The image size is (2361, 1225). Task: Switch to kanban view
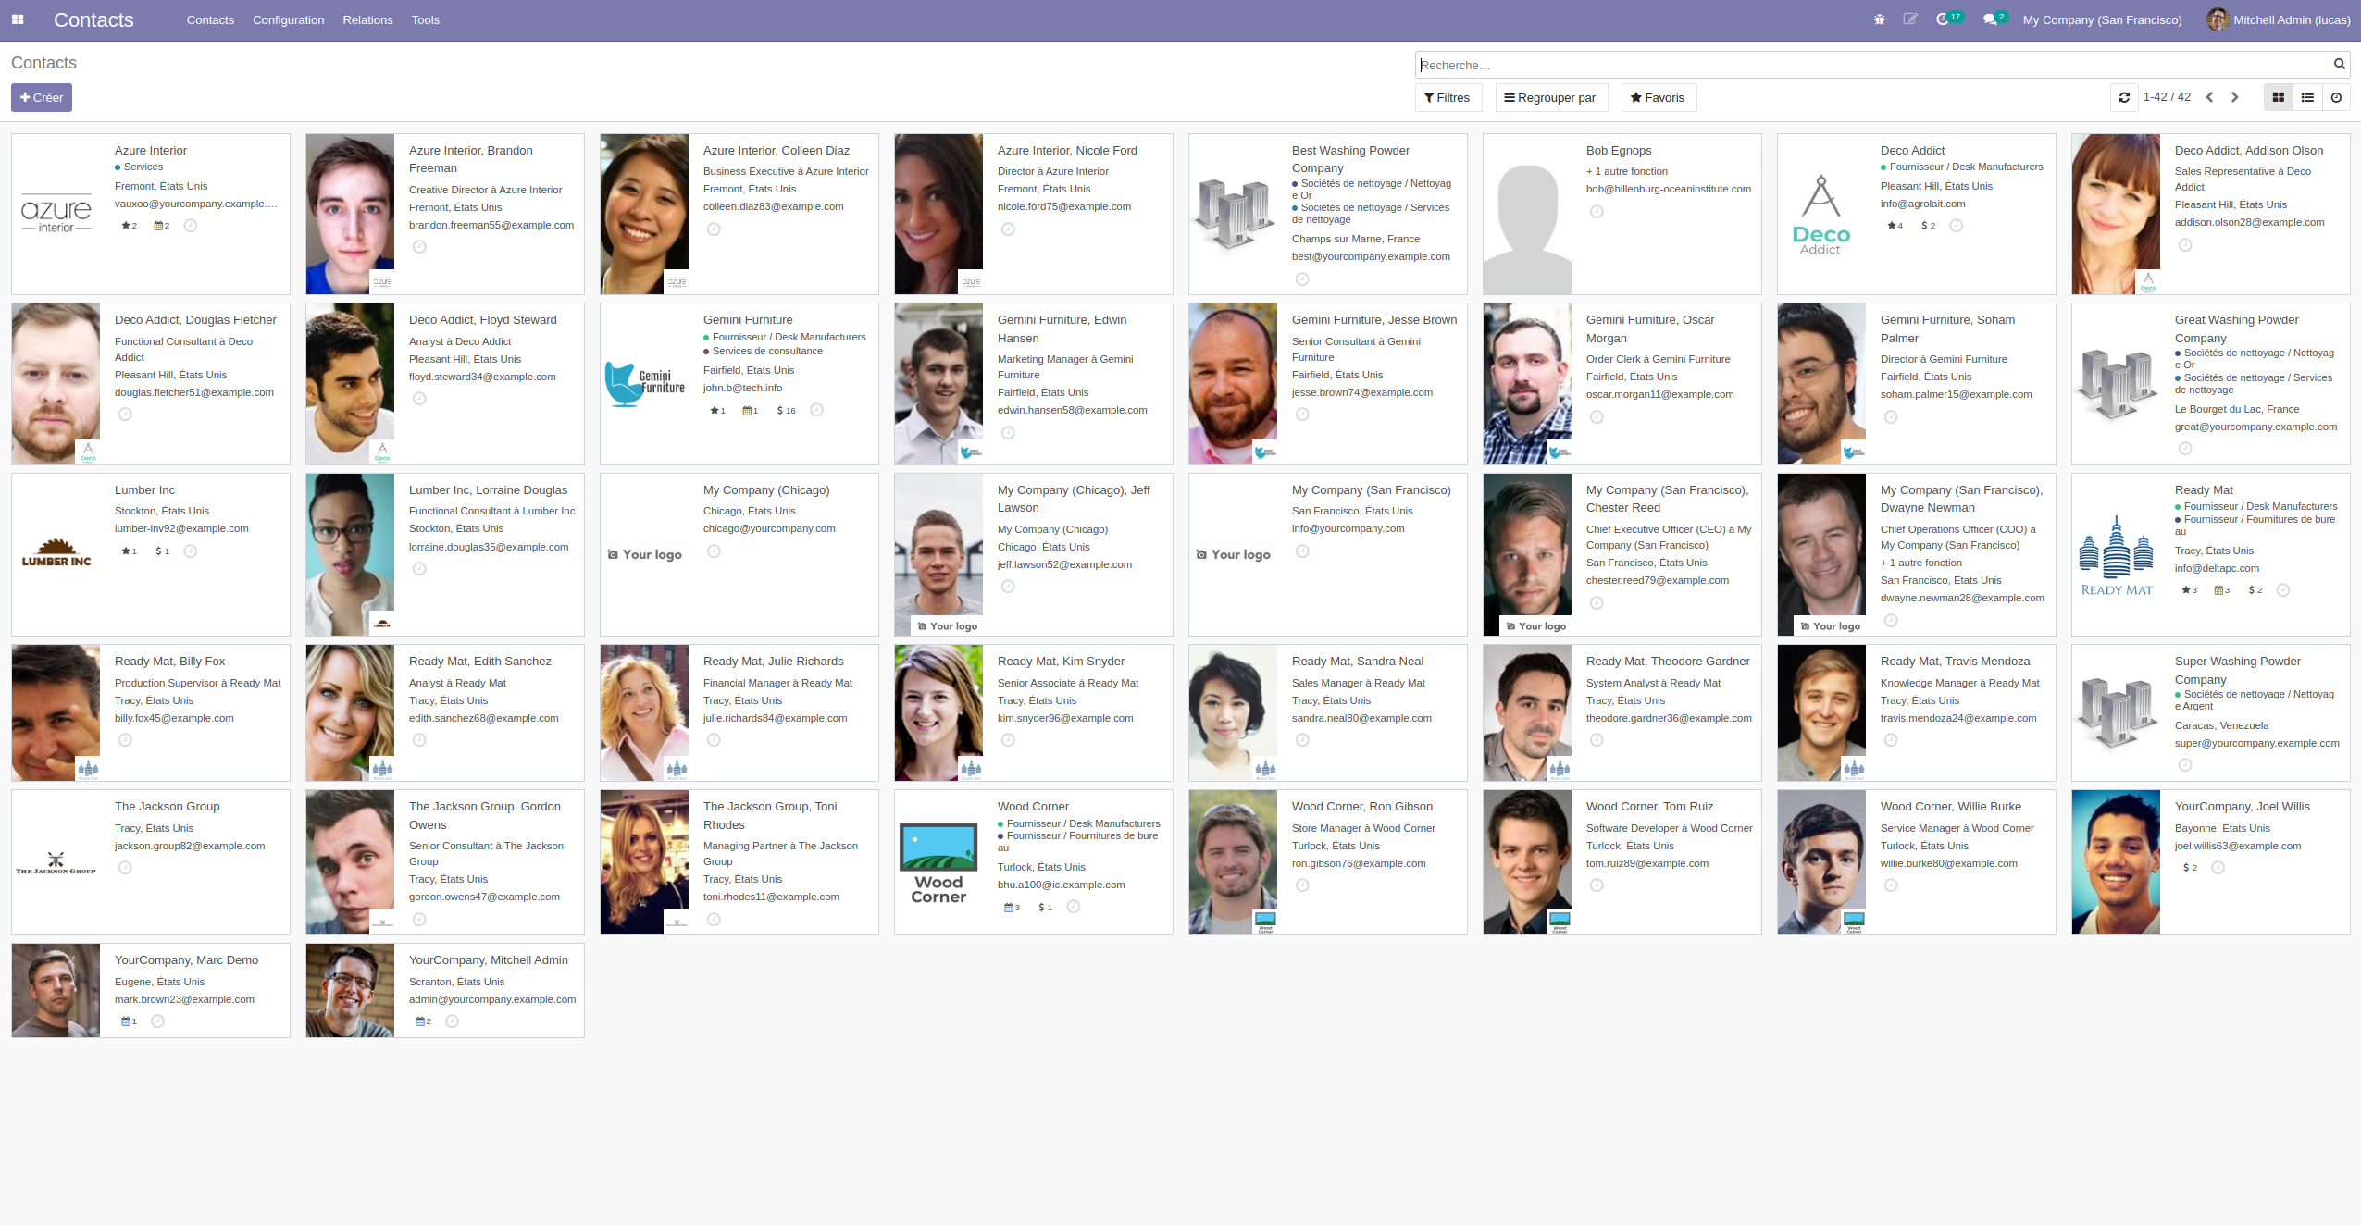[x=2278, y=97]
